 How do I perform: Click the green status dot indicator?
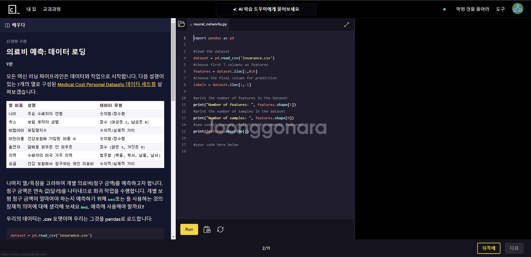click(x=445, y=9)
